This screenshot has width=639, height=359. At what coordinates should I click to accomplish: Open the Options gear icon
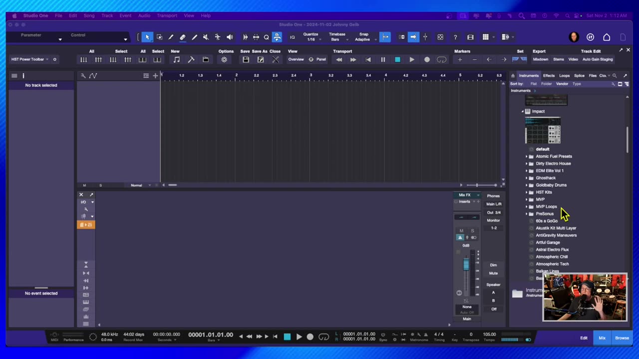point(224,60)
